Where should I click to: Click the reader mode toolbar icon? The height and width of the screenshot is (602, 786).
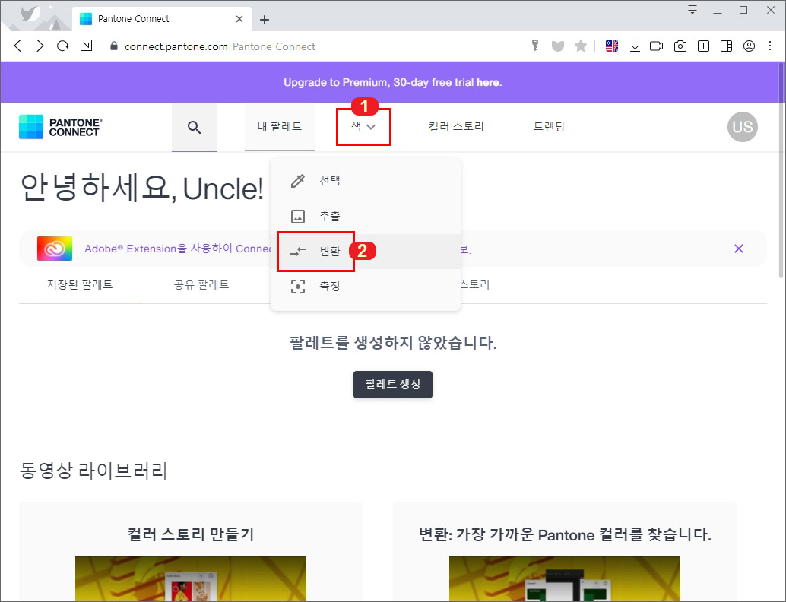pos(703,46)
